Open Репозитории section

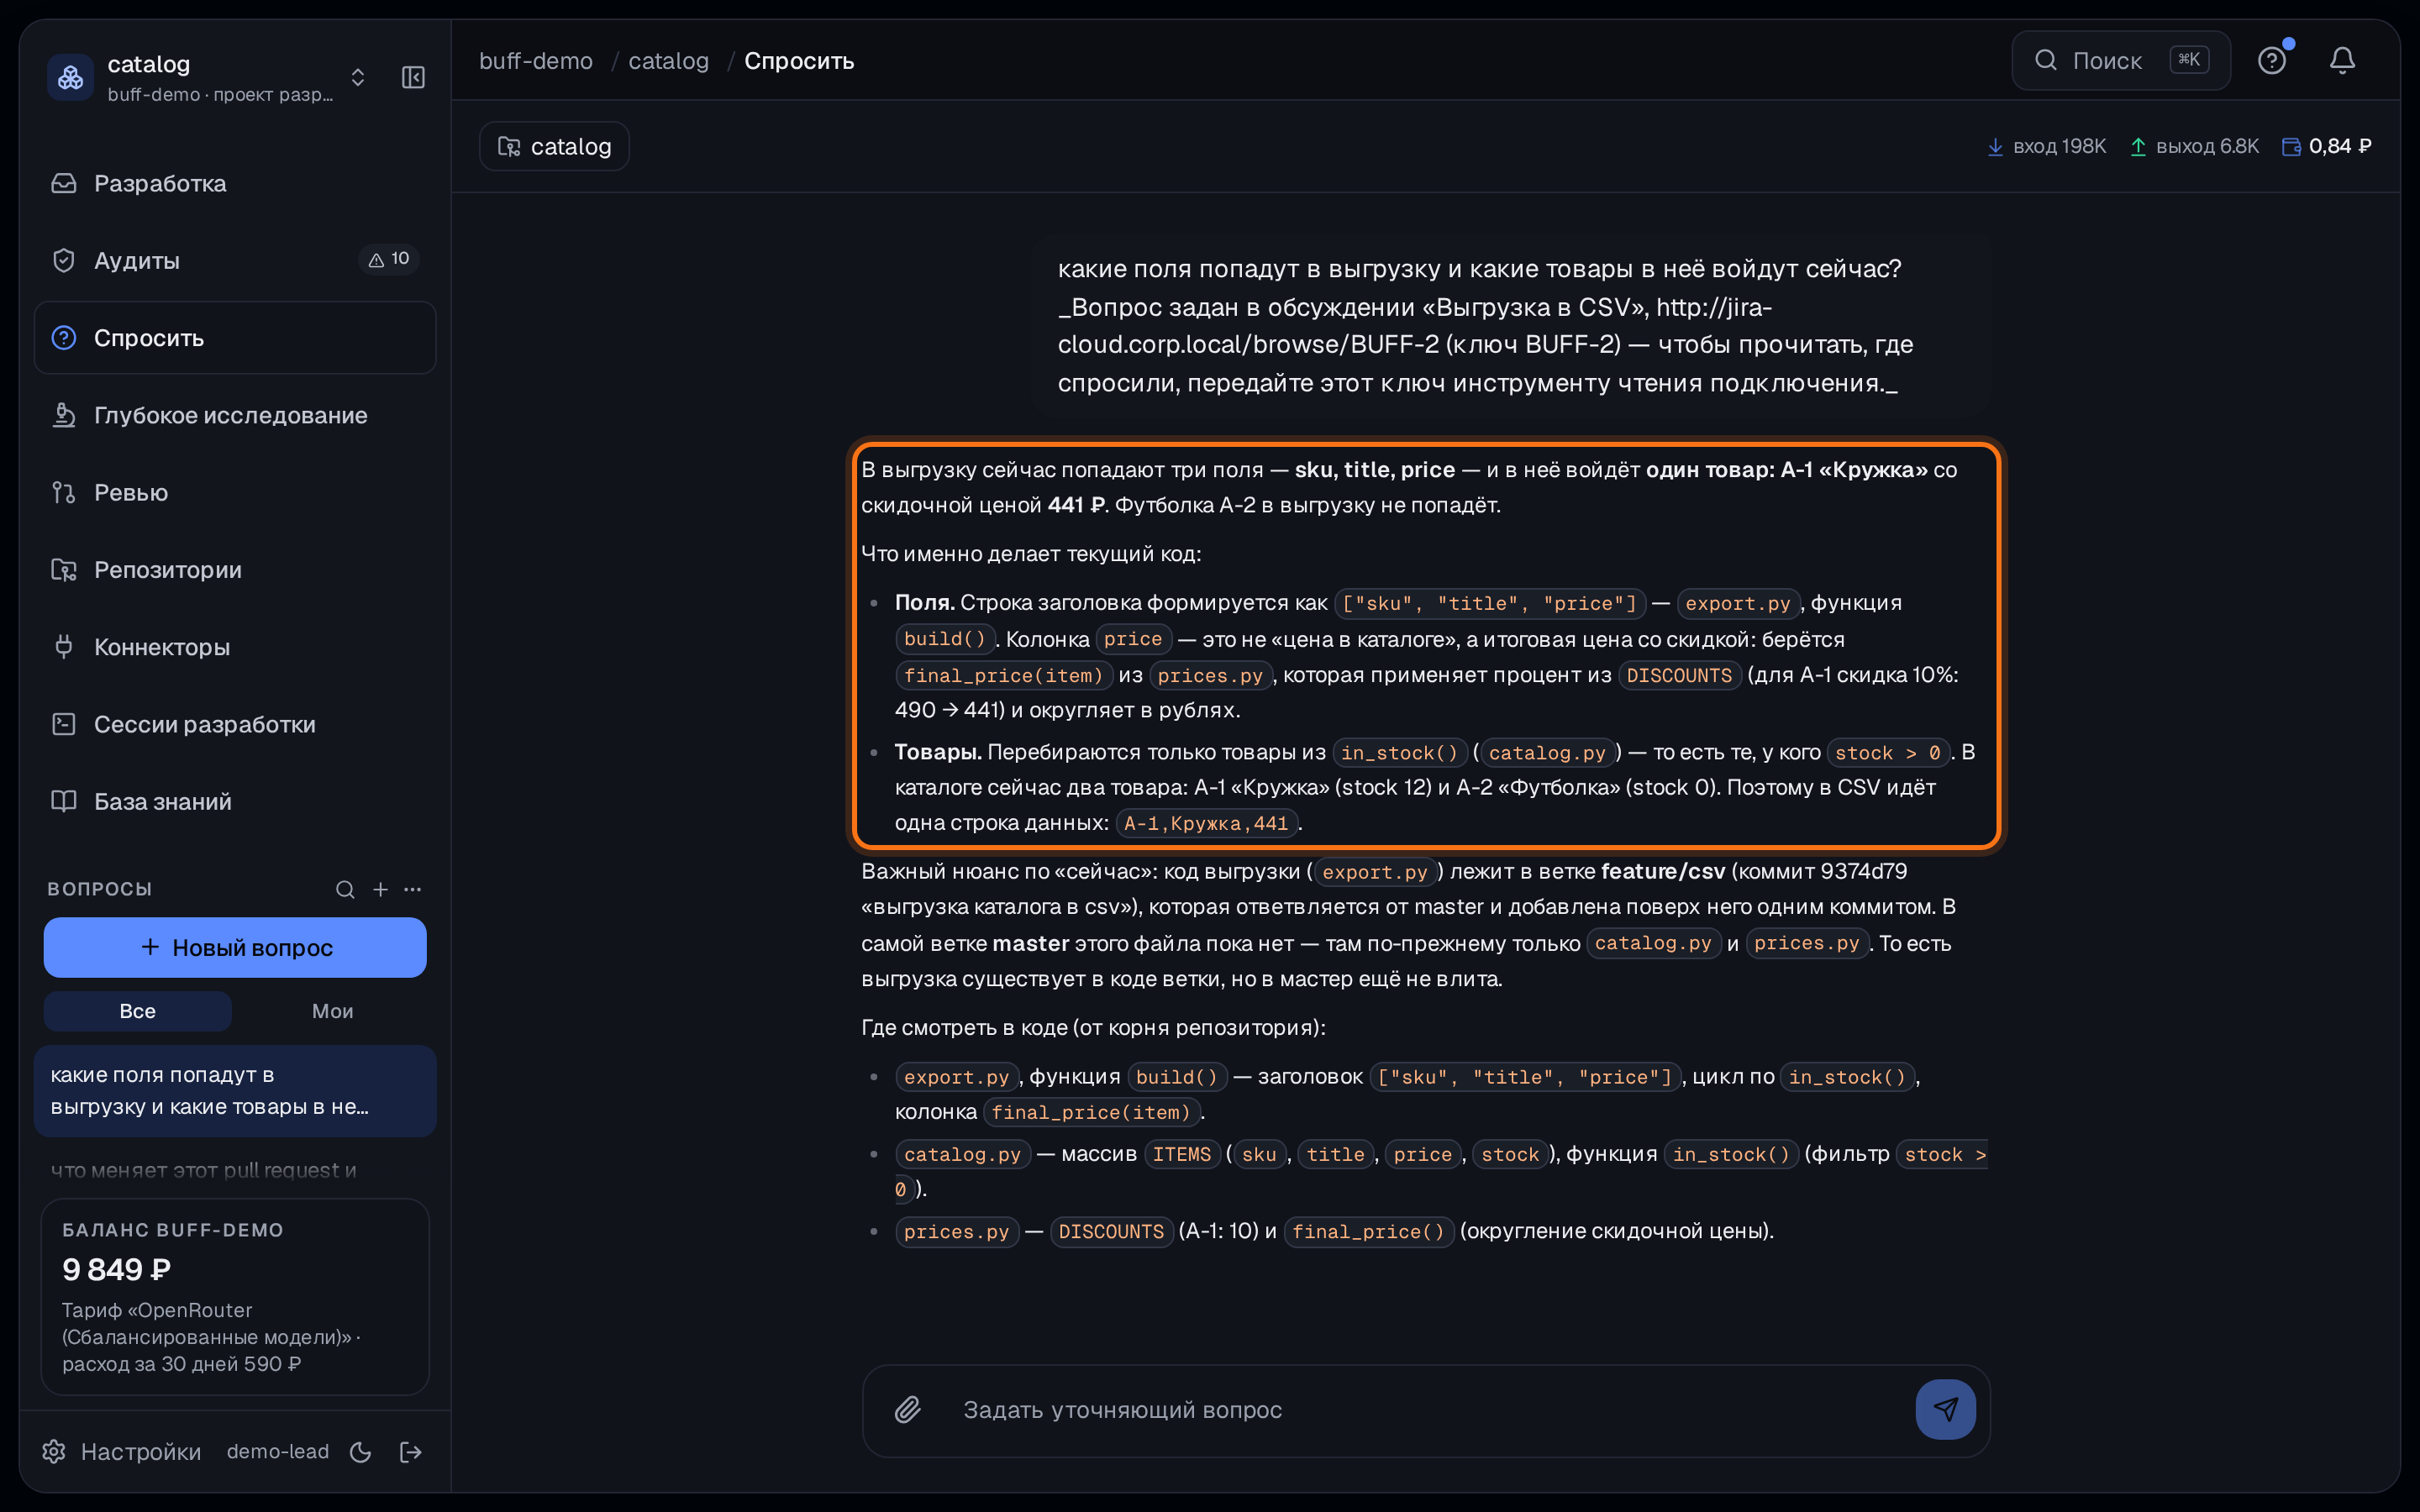235,570
